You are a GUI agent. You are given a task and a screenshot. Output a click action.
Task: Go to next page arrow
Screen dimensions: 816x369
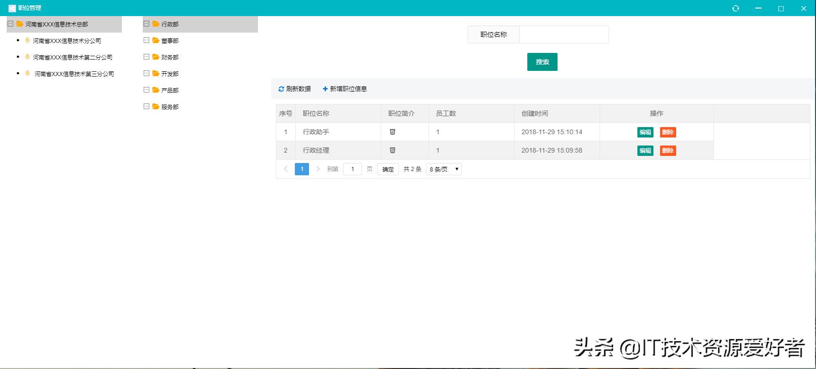click(x=318, y=169)
